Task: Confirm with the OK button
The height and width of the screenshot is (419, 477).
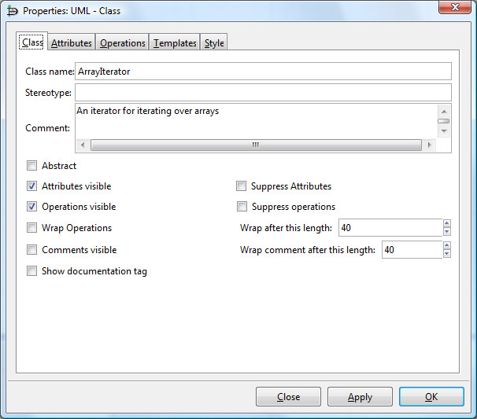Action: (431, 396)
